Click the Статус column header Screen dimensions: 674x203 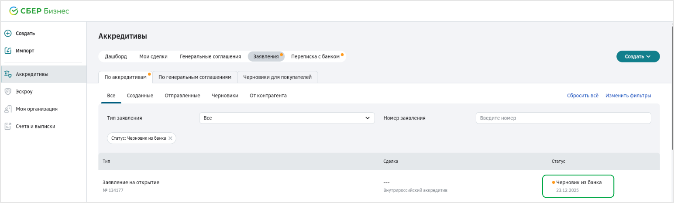(x=558, y=162)
